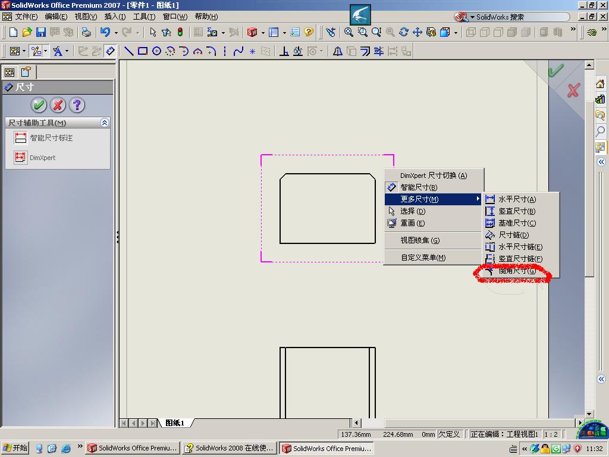609x457 pixels.
Task: Click the Help question mark toolbar icon
Action: pyautogui.click(x=309, y=32)
